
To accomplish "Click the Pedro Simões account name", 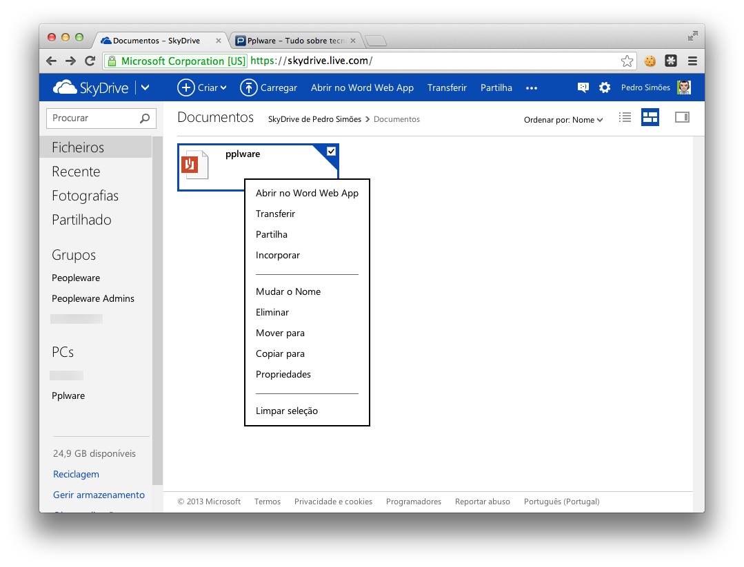I will [645, 87].
